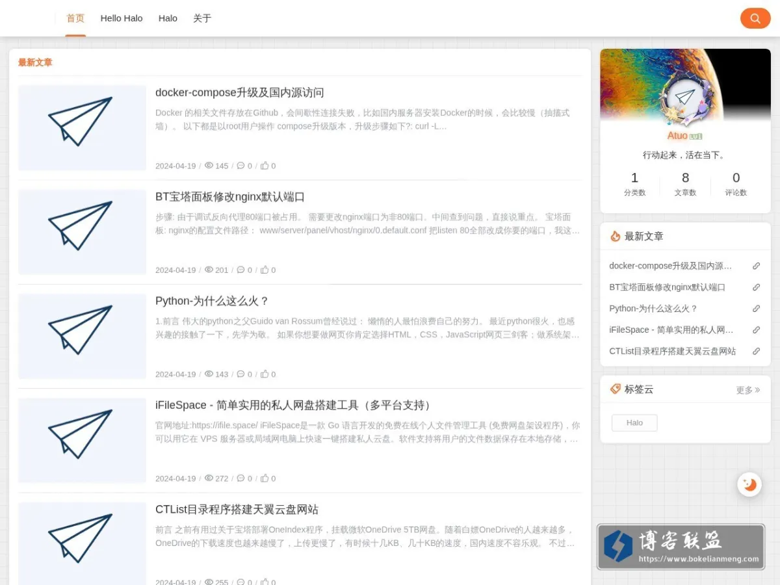Open sidebar link iFileSpace - 简单实用的私人网…
This screenshot has height=585, width=780.
671,330
